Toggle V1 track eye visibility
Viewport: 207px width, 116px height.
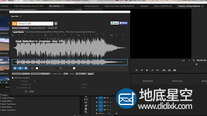click(108, 98)
